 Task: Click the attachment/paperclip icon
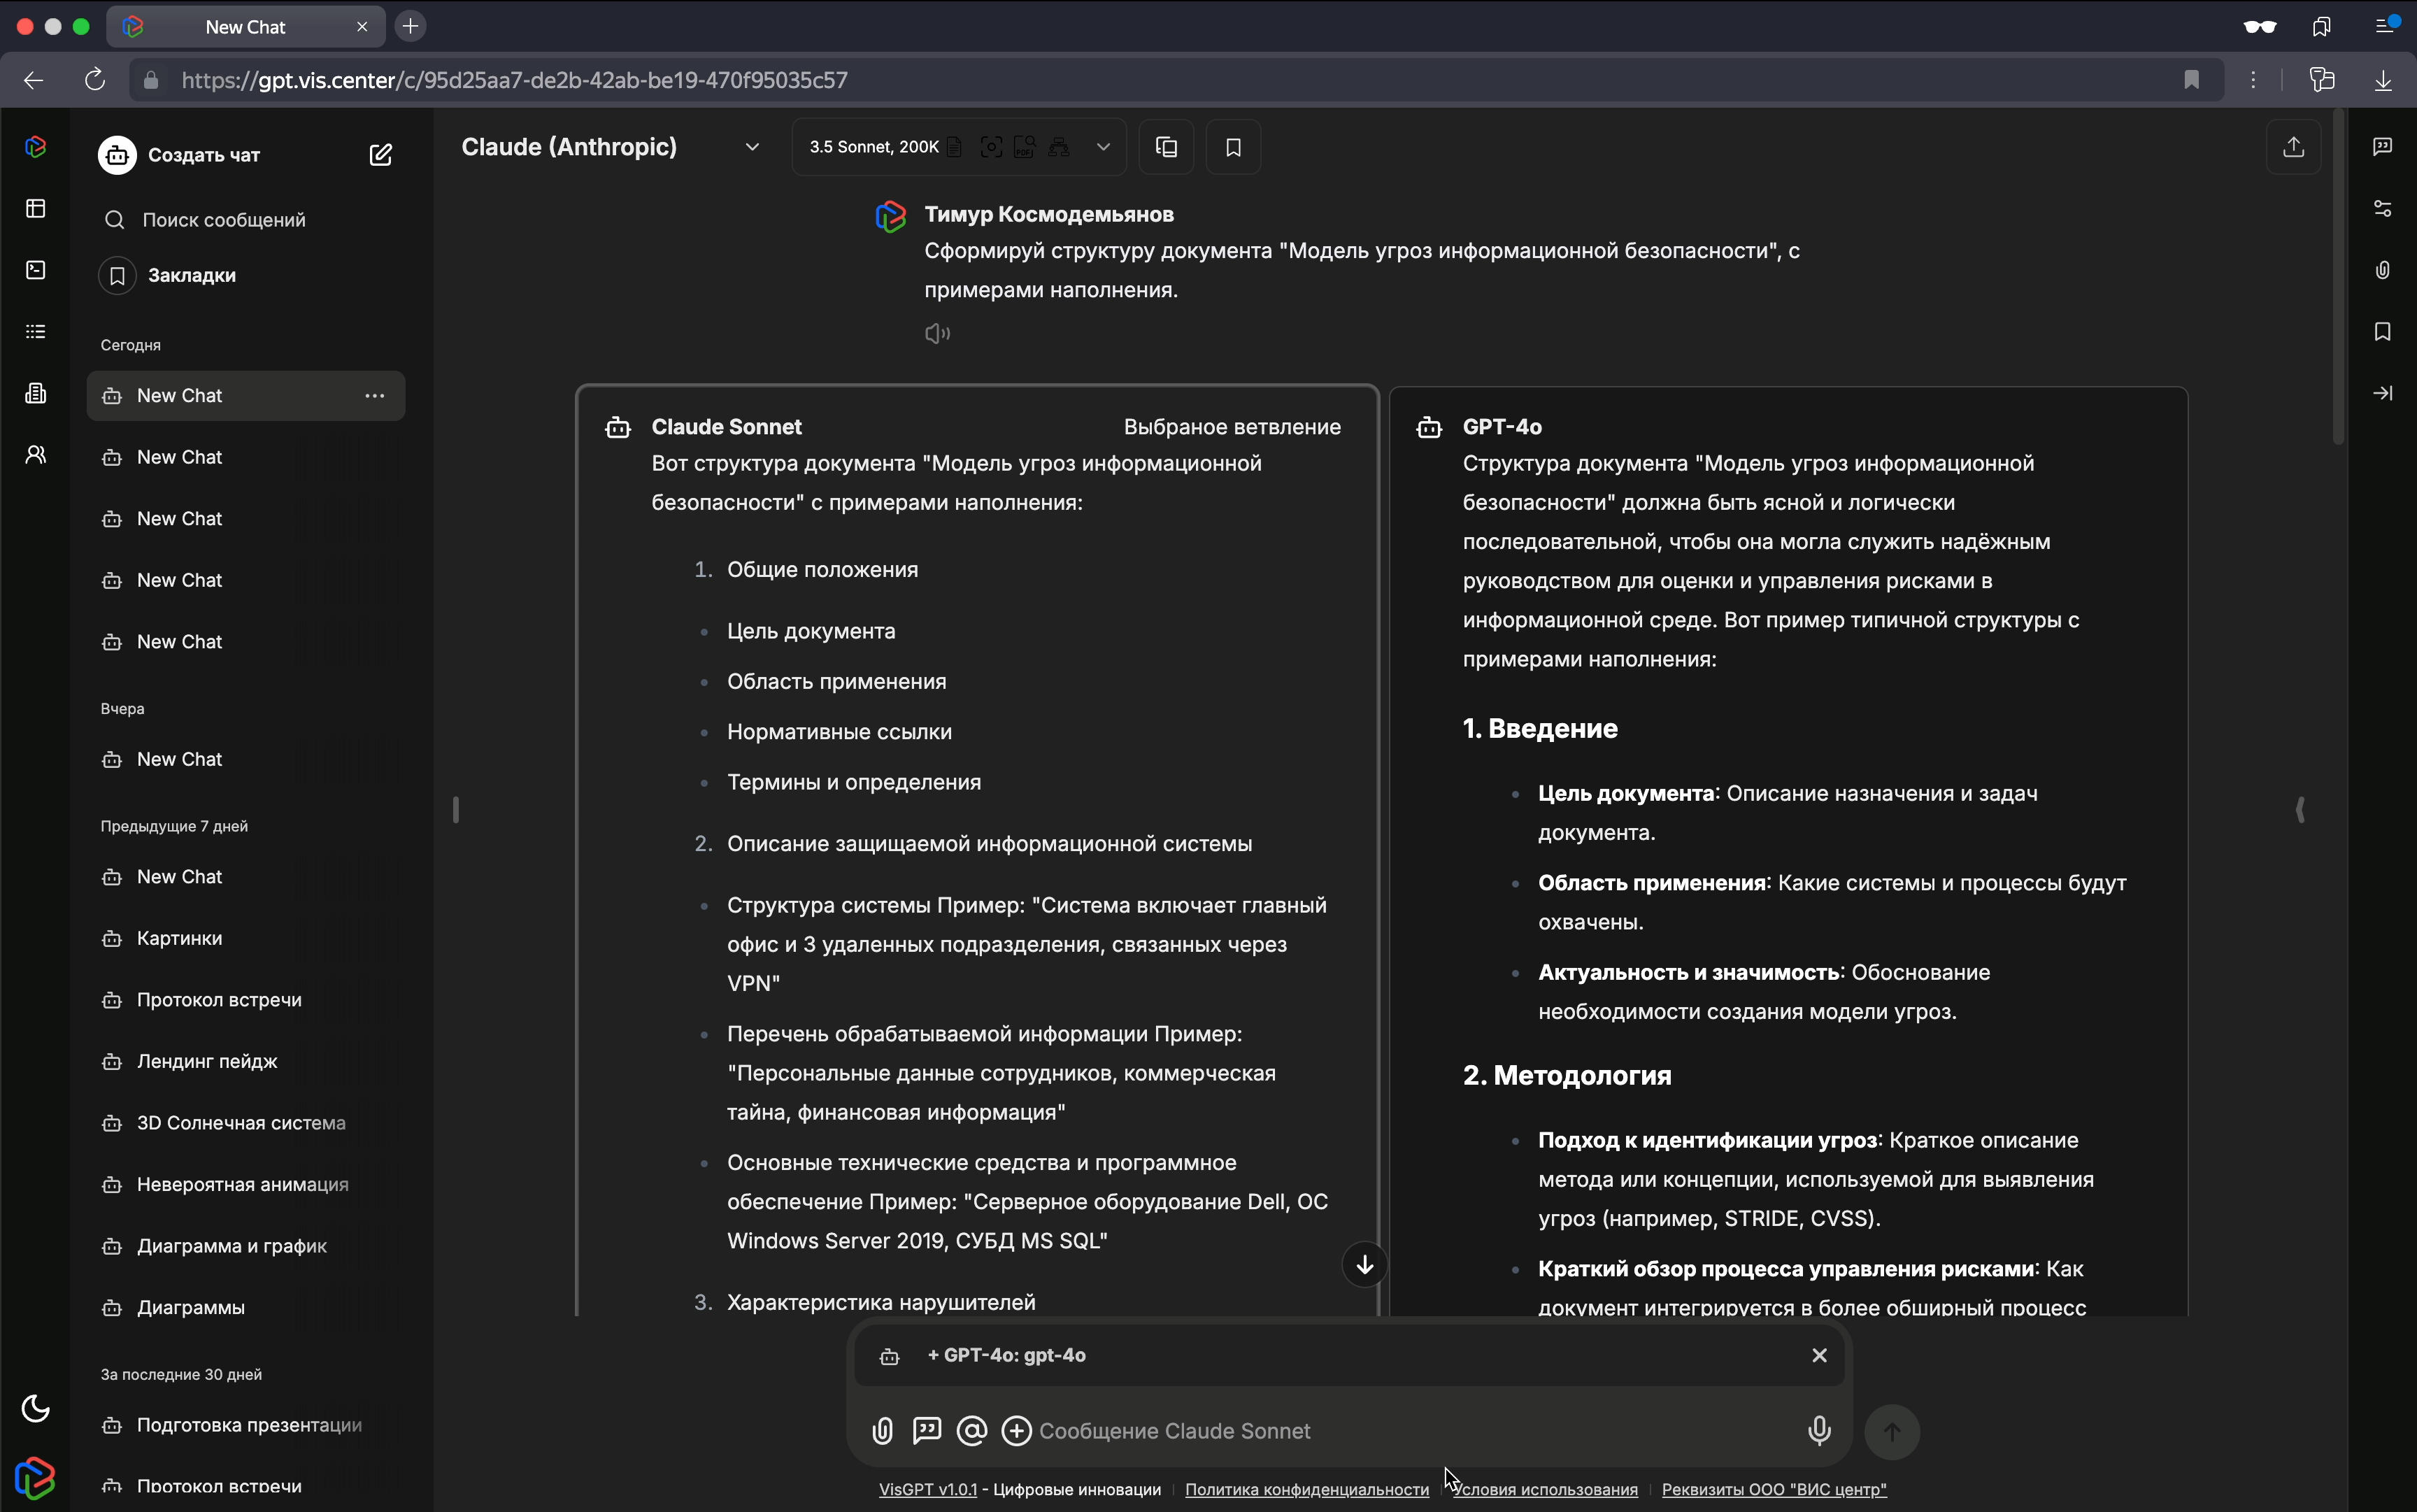point(881,1430)
